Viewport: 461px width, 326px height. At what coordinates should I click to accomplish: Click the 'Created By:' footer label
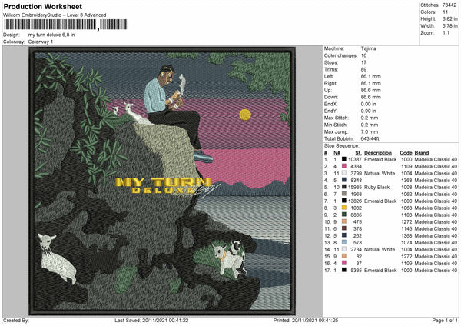[x=16, y=320]
